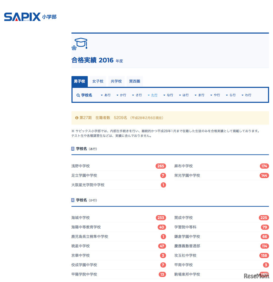Select the 男子校 tab

pos(79,81)
